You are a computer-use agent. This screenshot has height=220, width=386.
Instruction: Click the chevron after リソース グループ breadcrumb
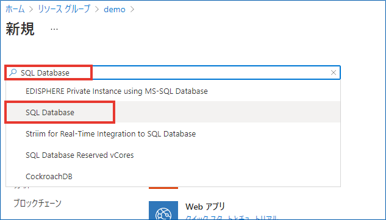(97, 9)
